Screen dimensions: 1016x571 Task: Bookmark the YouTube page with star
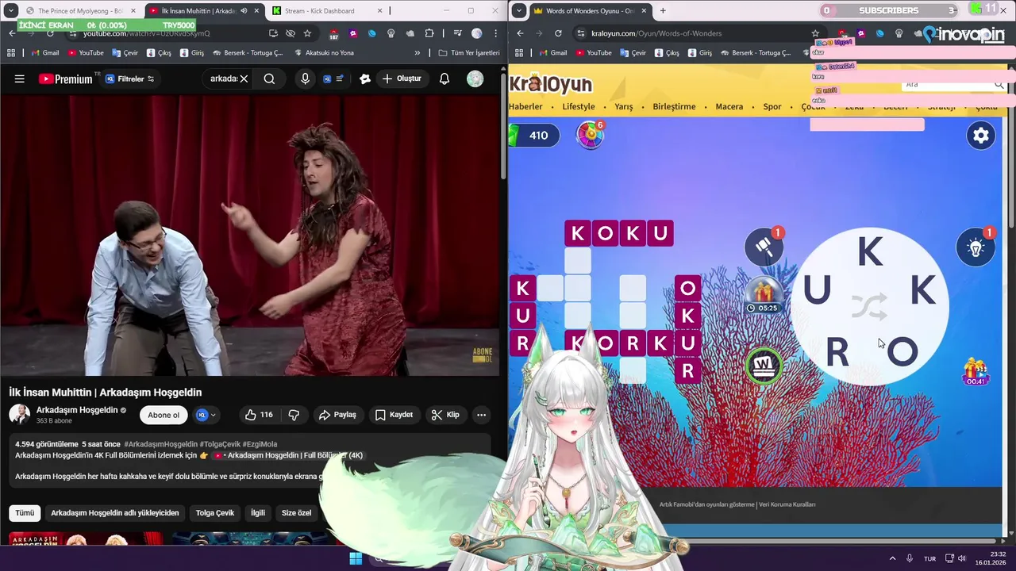click(x=307, y=33)
